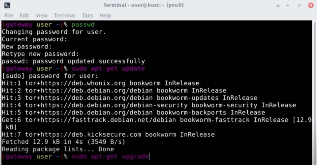The width and height of the screenshot is (317, 165).
Task: Click the 'sudo apt-get update' command text
Action: pos(108,68)
